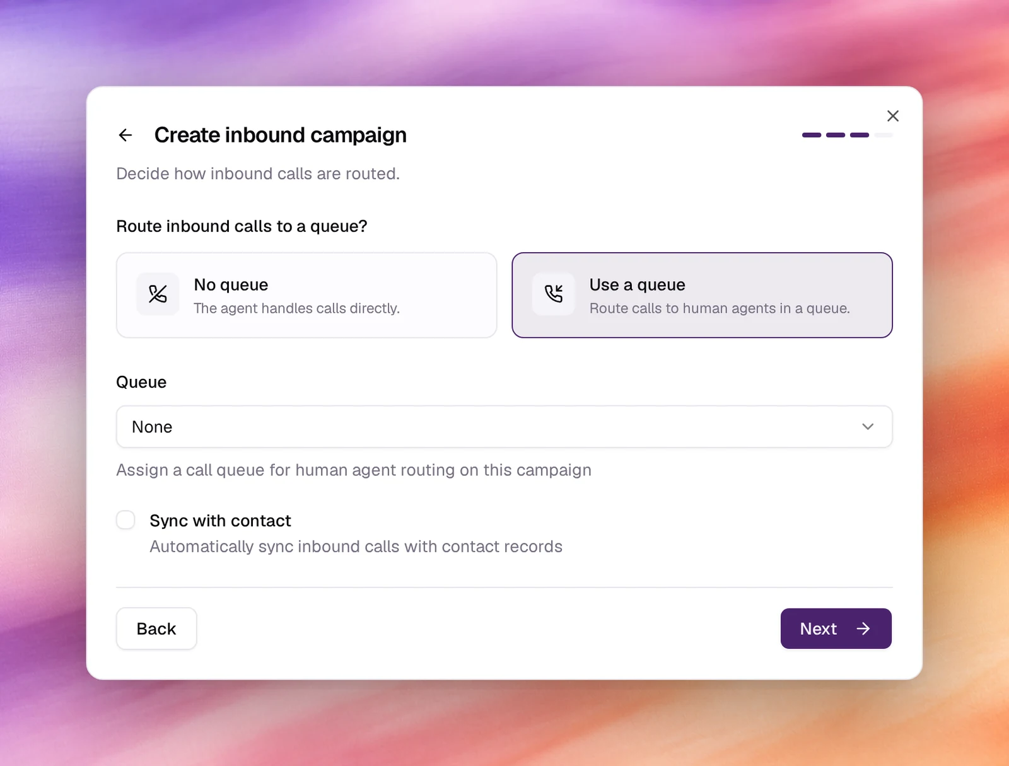Click the incoming call Use a queue icon

click(x=553, y=294)
